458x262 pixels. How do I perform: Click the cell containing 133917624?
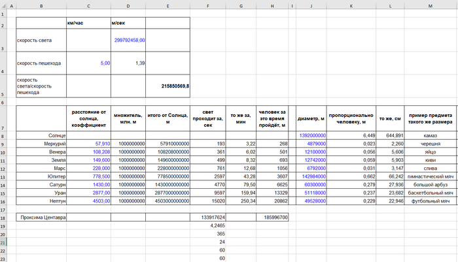tap(209, 217)
